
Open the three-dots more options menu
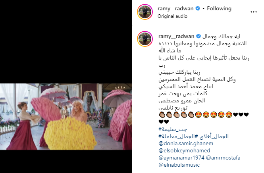pos(253,12)
